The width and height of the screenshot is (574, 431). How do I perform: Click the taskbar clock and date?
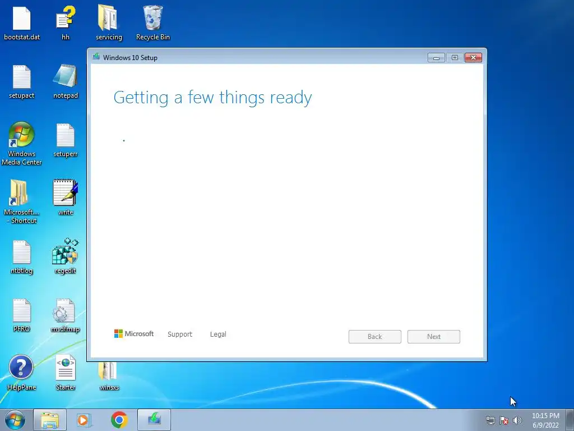tap(545, 420)
